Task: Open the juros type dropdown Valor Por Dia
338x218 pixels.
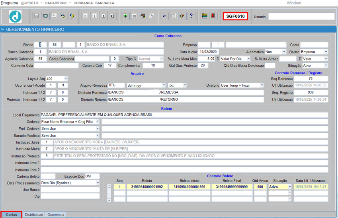Action: pos(249,59)
